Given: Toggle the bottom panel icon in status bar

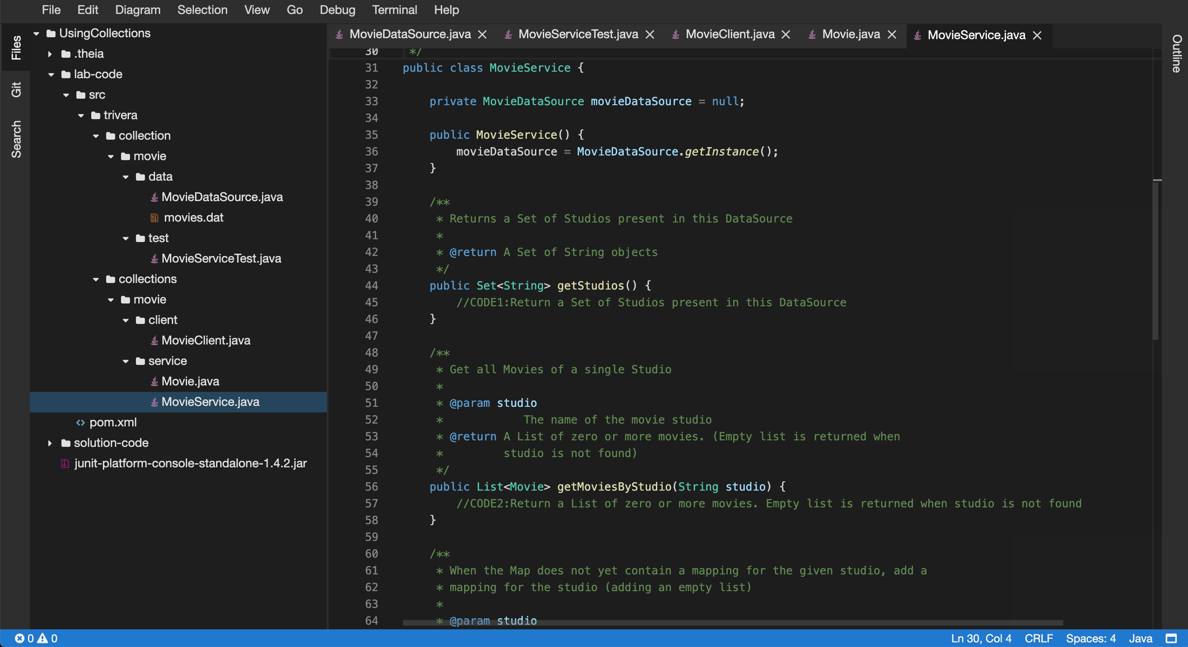Looking at the screenshot, I should (1171, 638).
